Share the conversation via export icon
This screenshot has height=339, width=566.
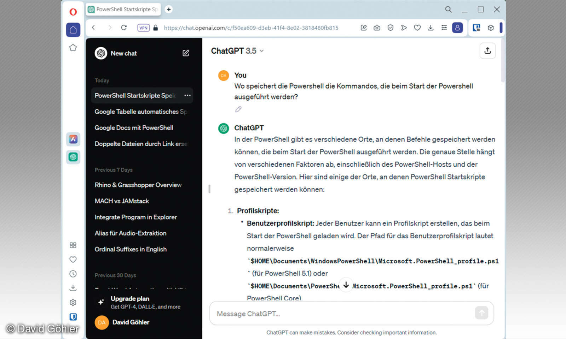487,50
